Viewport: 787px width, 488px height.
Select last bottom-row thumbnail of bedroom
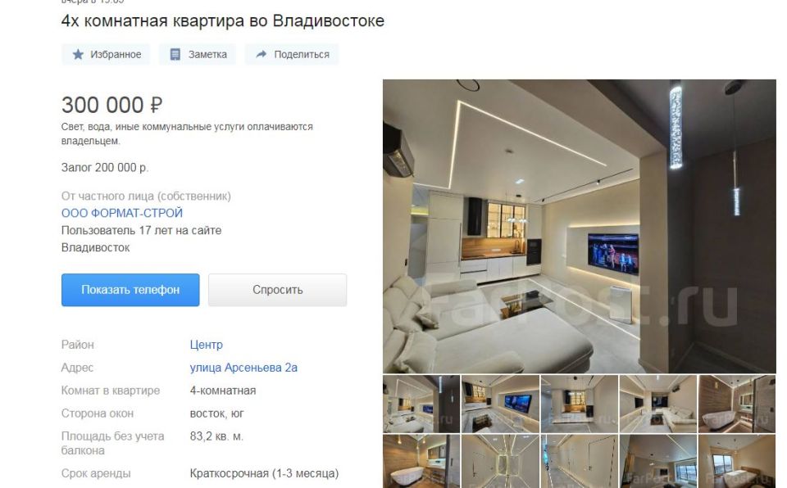point(737,462)
